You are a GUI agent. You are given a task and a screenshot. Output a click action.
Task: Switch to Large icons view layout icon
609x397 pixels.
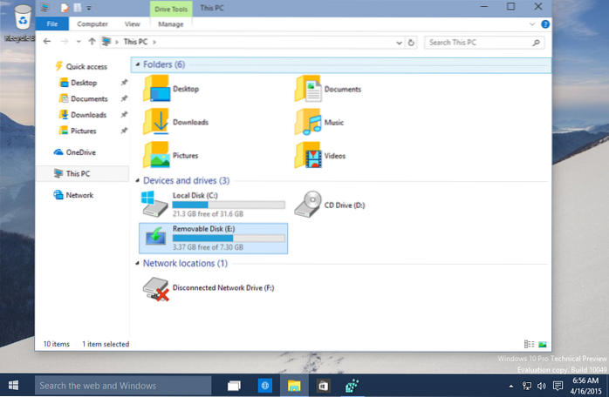coord(543,344)
